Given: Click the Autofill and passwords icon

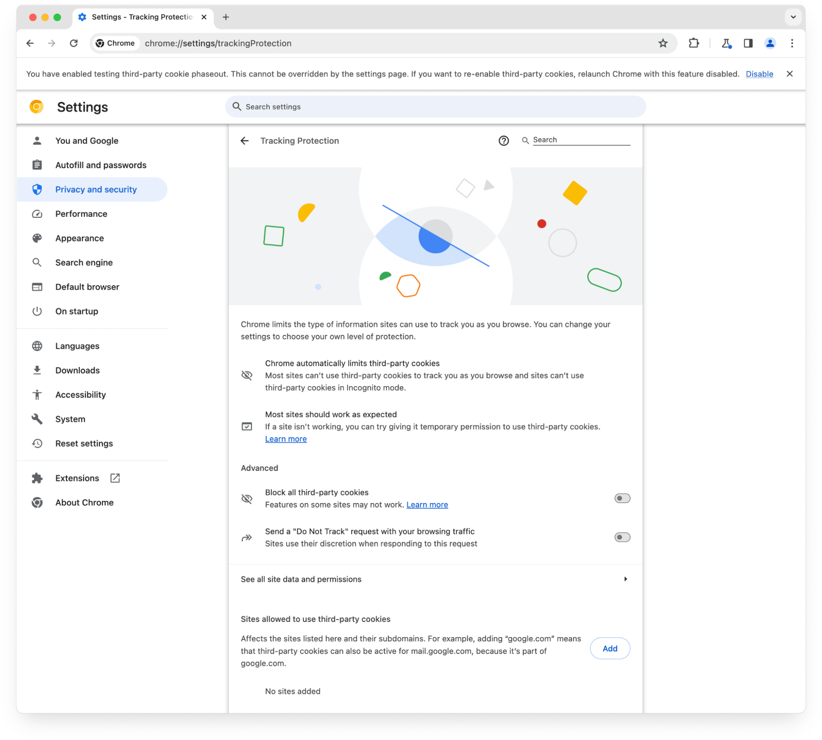Looking at the screenshot, I should point(38,165).
